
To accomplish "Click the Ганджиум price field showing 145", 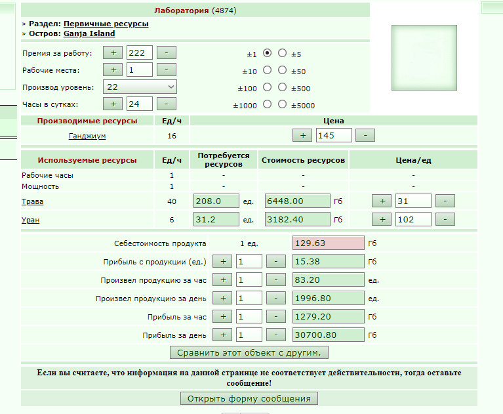I will (x=334, y=135).
